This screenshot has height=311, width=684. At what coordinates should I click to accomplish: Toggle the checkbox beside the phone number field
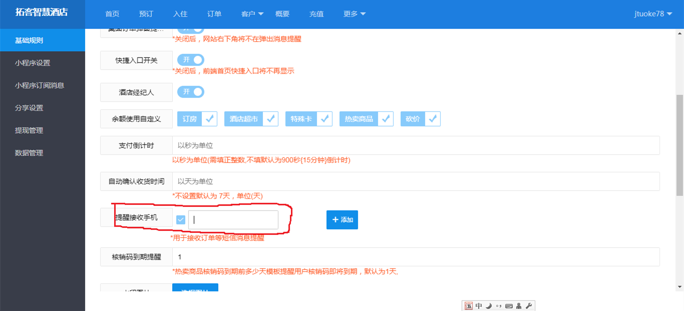181,219
